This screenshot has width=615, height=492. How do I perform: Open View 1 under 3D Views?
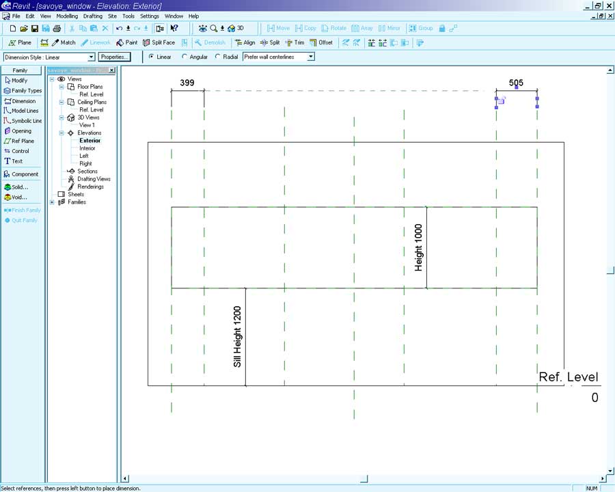coord(87,125)
